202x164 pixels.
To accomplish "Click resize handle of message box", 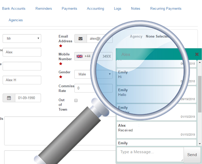I will coord(182,160).
